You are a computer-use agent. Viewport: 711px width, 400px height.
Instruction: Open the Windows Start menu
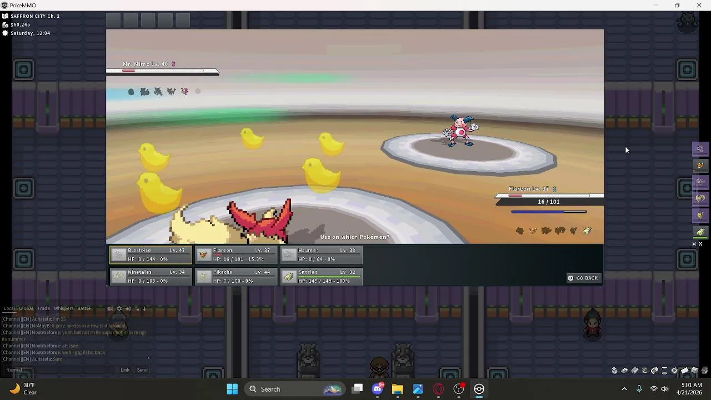pyautogui.click(x=232, y=389)
